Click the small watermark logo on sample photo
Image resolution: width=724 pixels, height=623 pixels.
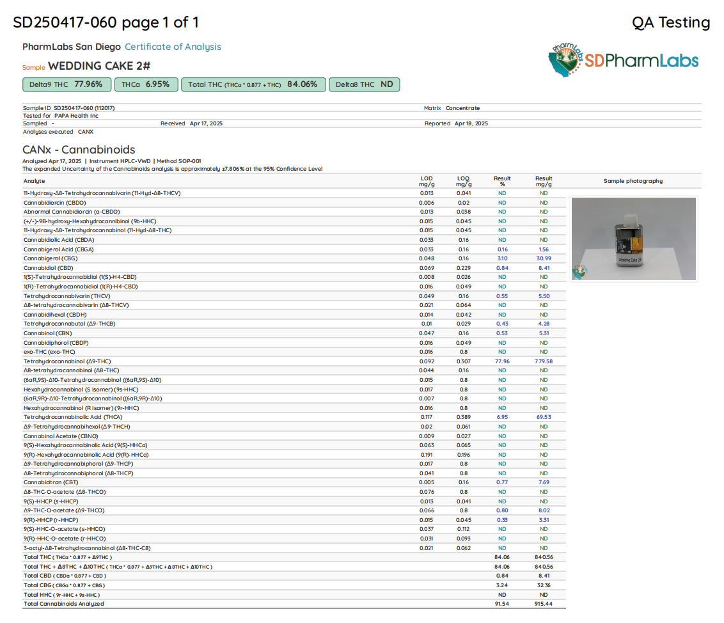click(x=579, y=271)
